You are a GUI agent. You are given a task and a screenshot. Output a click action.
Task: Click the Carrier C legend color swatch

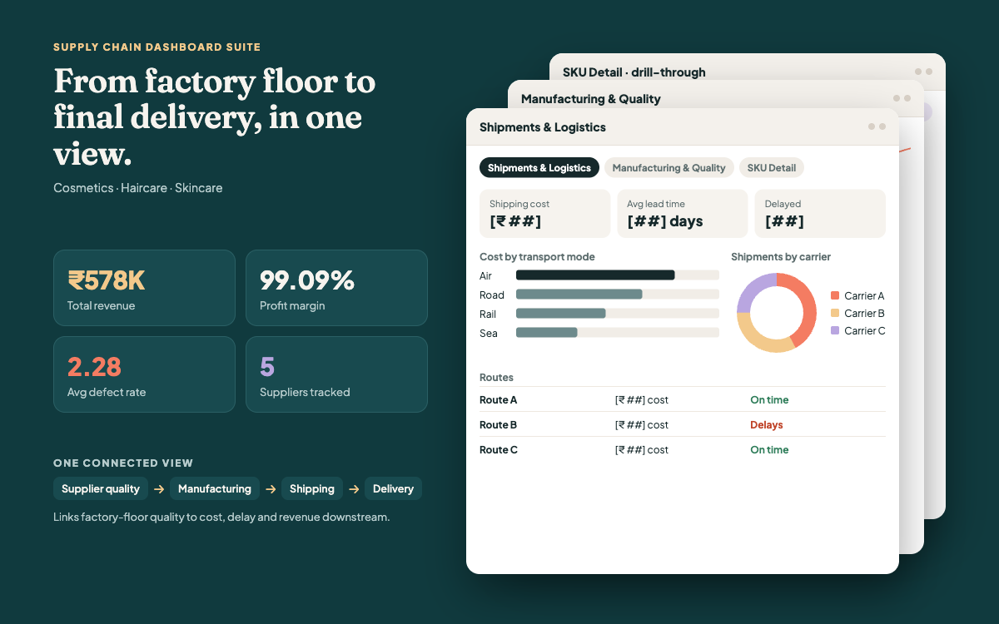[835, 330]
